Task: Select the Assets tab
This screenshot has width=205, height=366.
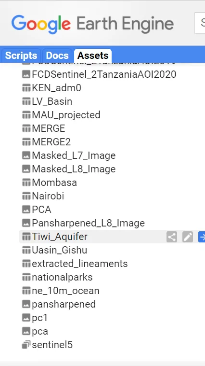Action: point(93,56)
